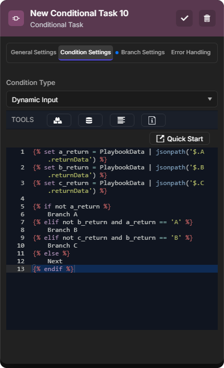Viewport: 224px width, 368px height.
Task: Click the checkmark save button
Action: pos(184,18)
